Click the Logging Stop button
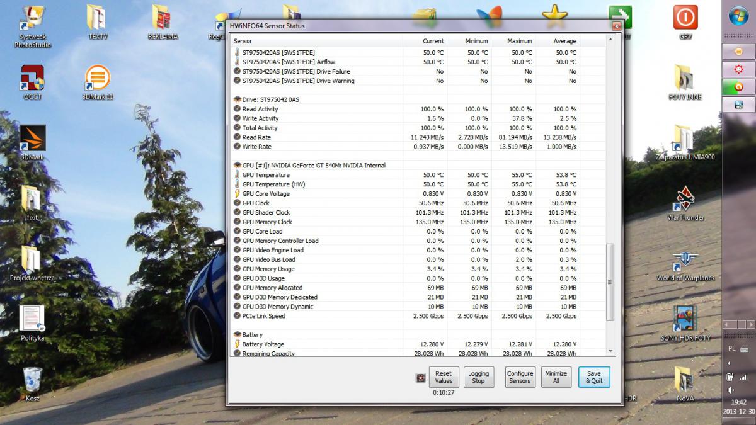The width and height of the screenshot is (756, 425). (x=479, y=377)
